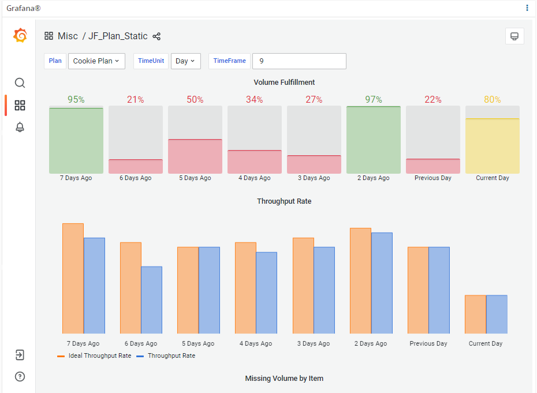Click the Sign in arrow icon
Image resolution: width=537 pixels, height=393 pixels.
[20, 354]
